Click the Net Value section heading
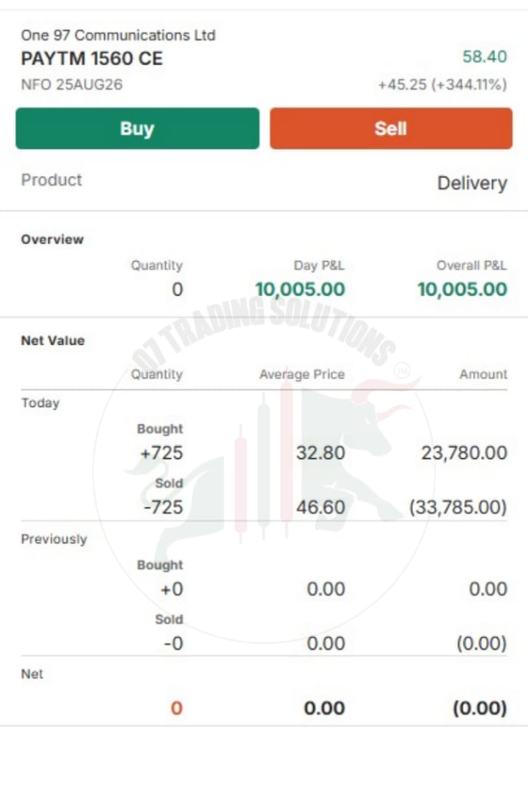Image resolution: width=528 pixels, height=786 pixels. [x=53, y=340]
